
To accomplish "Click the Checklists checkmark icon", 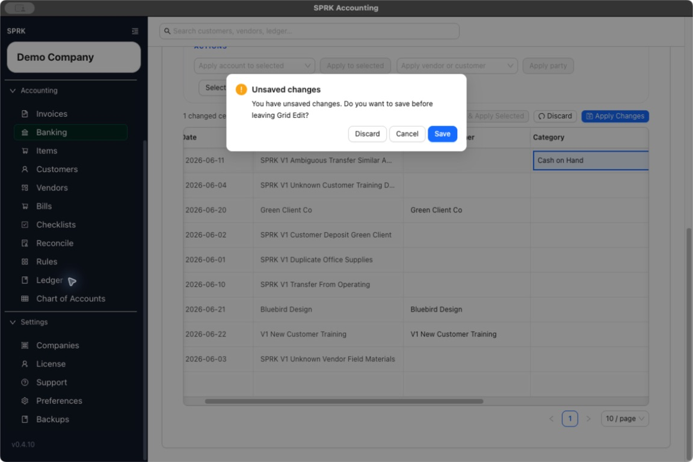I will click(x=25, y=224).
